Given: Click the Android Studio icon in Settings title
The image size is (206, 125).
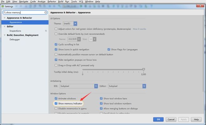Looking at the screenshot, I should point(3,6).
